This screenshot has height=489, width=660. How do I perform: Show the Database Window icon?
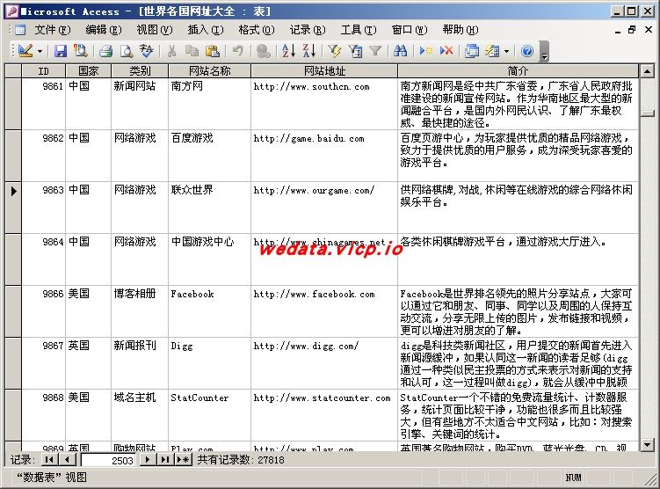pos(472,51)
